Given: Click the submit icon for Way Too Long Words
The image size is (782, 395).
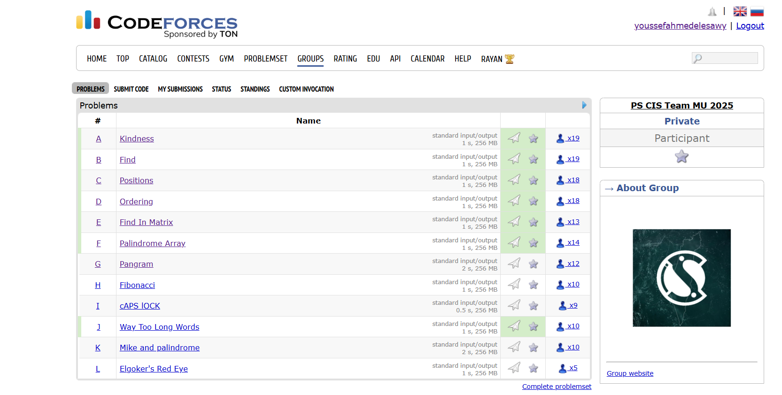Looking at the screenshot, I should (x=514, y=326).
